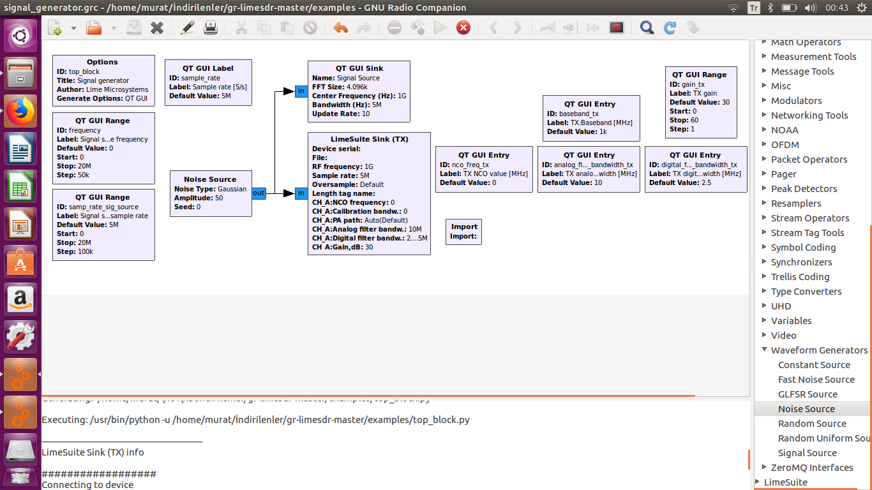Close the flow graph with X icon
The image size is (872, 490).
pos(157,28)
